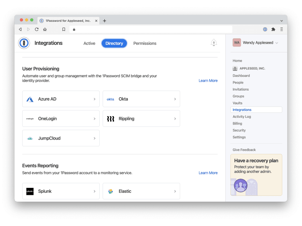Click the browser forward arrow
The width and height of the screenshot is (302, 226).
(x=28, y=29)
